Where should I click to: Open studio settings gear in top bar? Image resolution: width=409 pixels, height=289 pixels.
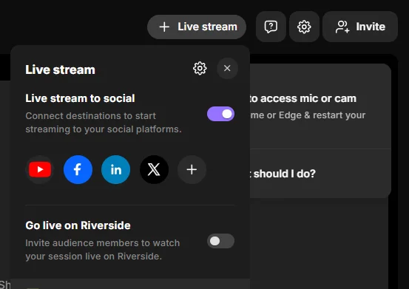304,27
